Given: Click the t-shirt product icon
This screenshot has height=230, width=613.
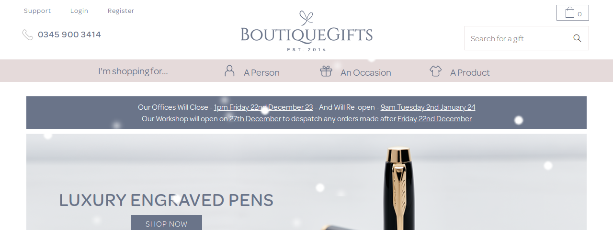Looking at the screenshot, I should point(435,71).
